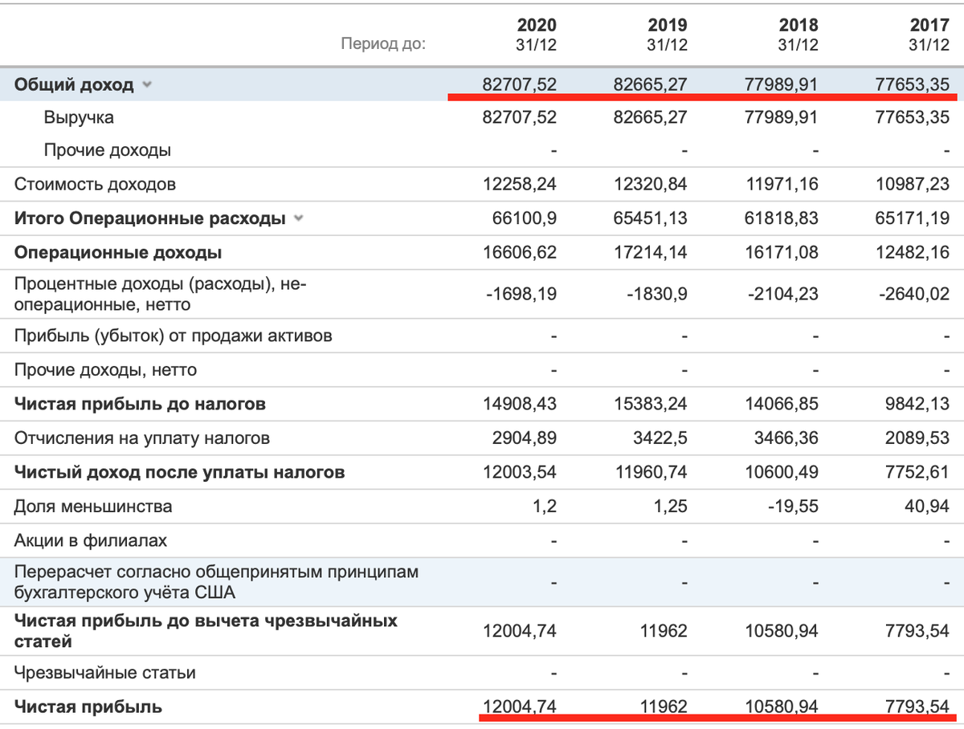
Task: Select operating expenses value 65451,13
Action: tap(650, 218)
